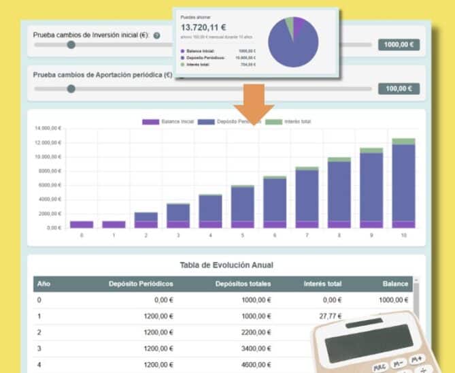Click the annual table's vertical scrollbar
The height and width of the screenshot is (373, 455).
(416, 299)
